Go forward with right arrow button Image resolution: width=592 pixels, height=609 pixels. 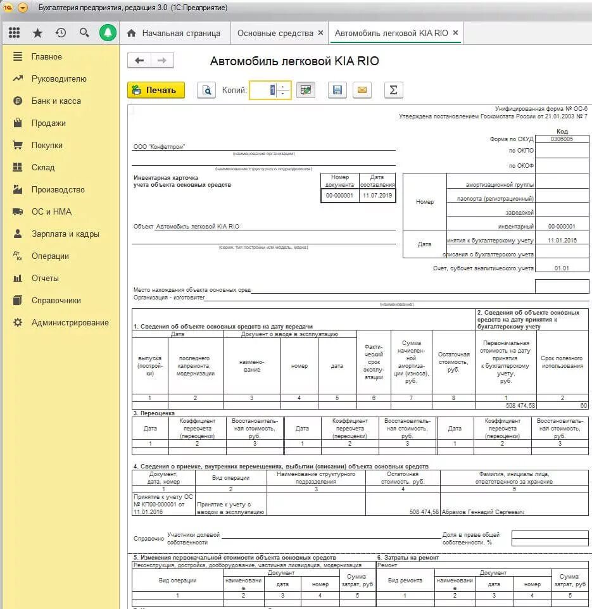point(162,61)
